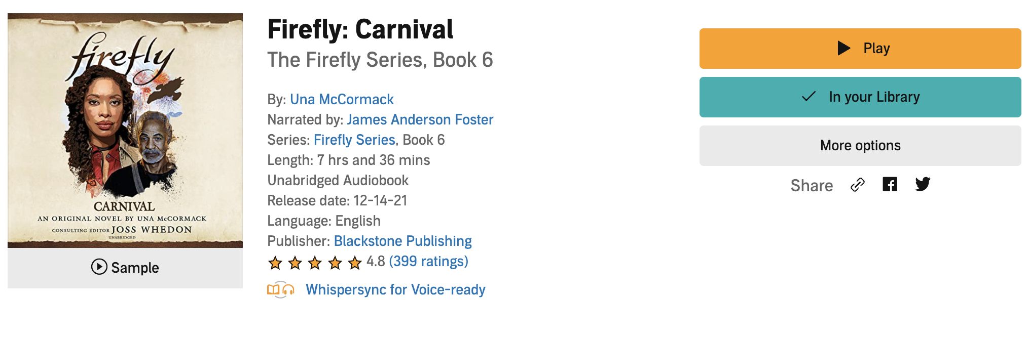Image resolution: width=1028 pixels, height=338 pixels.
Task: Open Blackstone Publishing publisher link
Action: coord(402,241)
